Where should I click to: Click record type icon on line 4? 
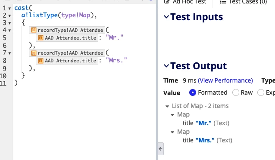point(34,30)
